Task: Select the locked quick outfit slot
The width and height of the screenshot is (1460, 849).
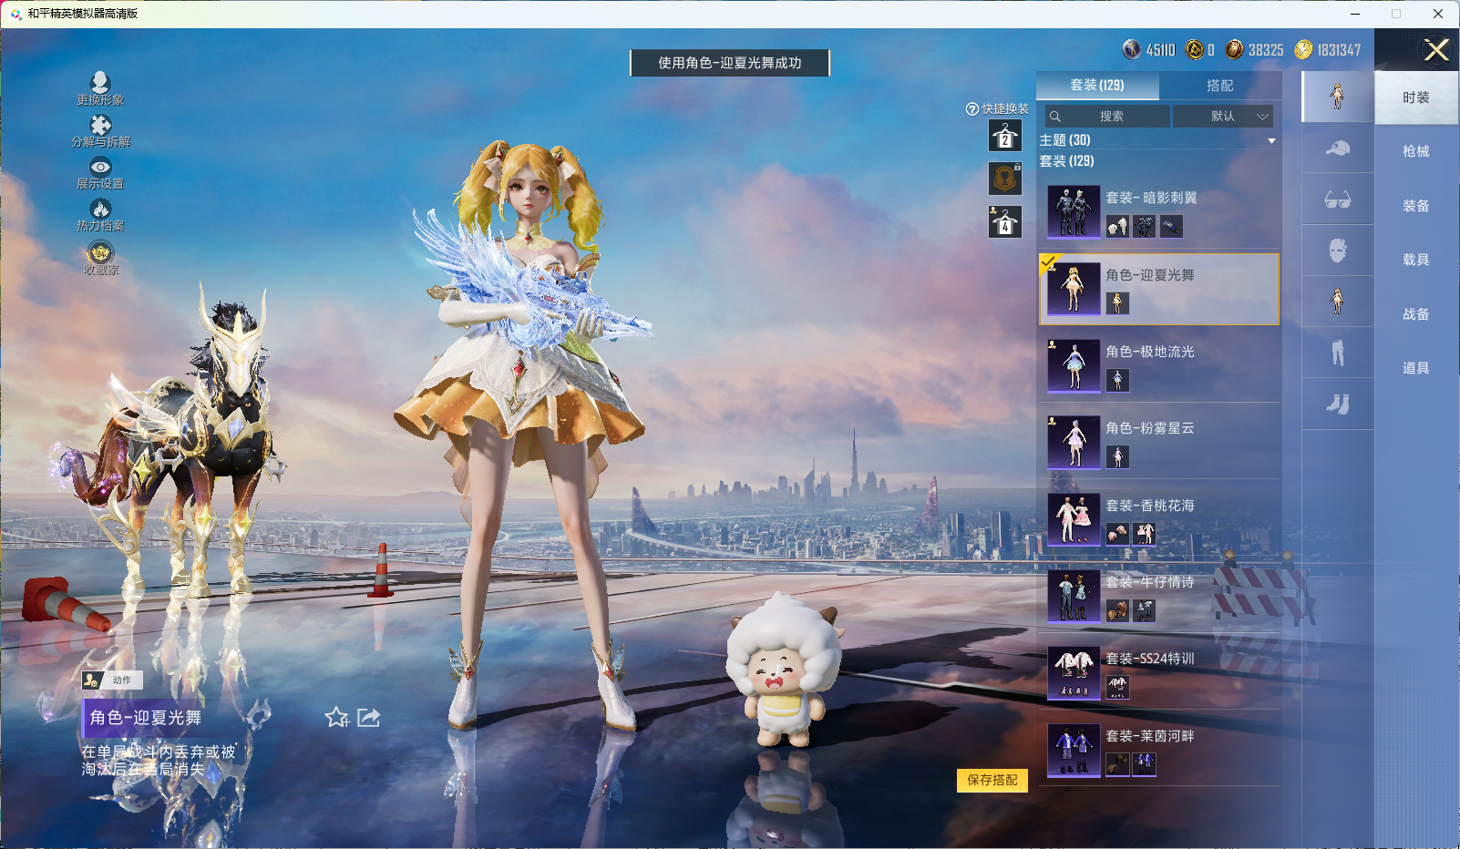Action: (1005, 179)
